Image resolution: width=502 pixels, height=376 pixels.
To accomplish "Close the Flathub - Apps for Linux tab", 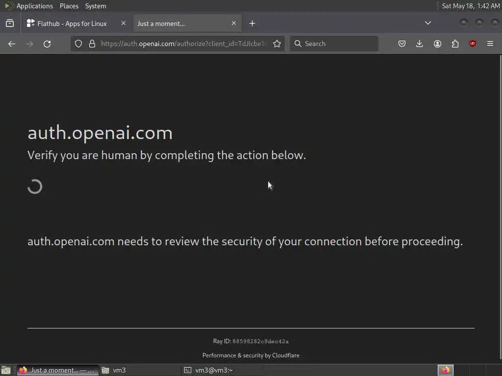I will tap(124, 23).
